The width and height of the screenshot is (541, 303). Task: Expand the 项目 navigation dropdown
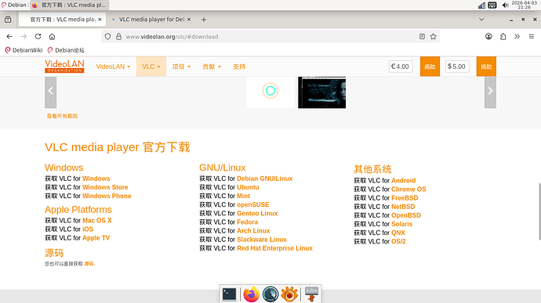181,67
